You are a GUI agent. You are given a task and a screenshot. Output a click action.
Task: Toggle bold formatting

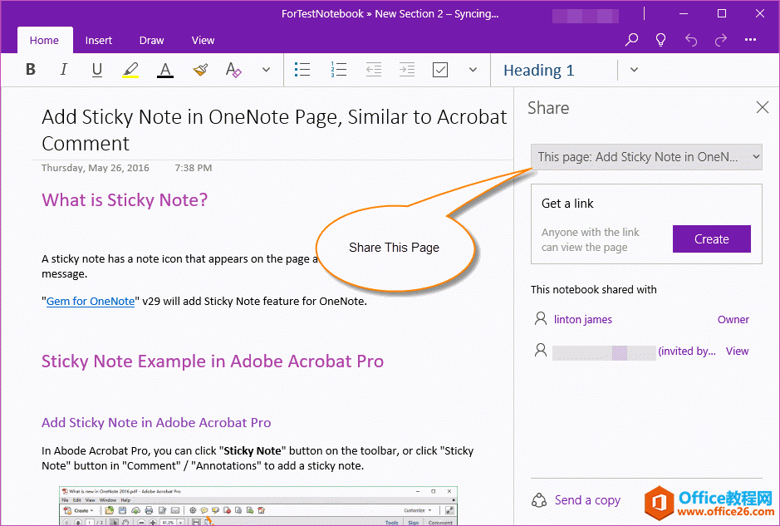click(x=31, y=69)
